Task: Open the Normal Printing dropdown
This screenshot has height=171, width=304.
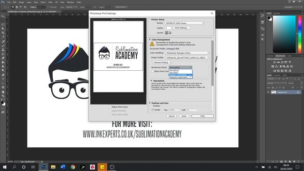Action: tap(162, 62)
